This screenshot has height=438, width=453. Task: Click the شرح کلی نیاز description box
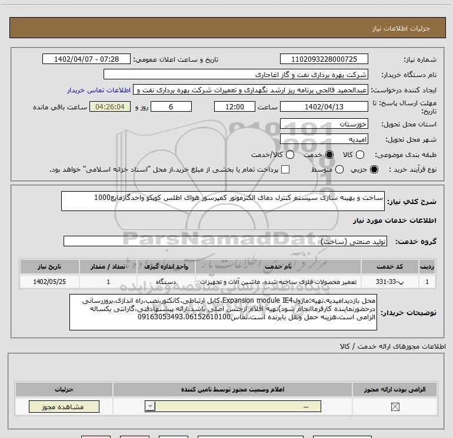223,201
